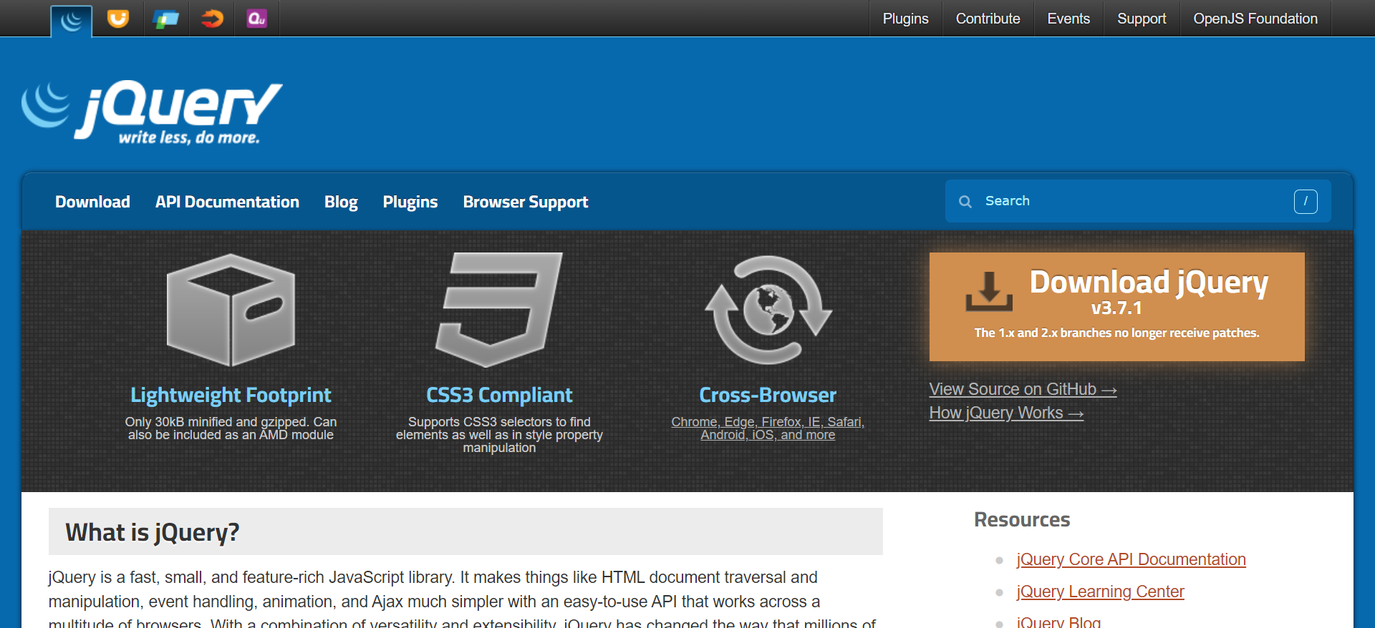Click the Lightweight Footprint heading
Viewport: 1375px width, 628px height.
231,395
